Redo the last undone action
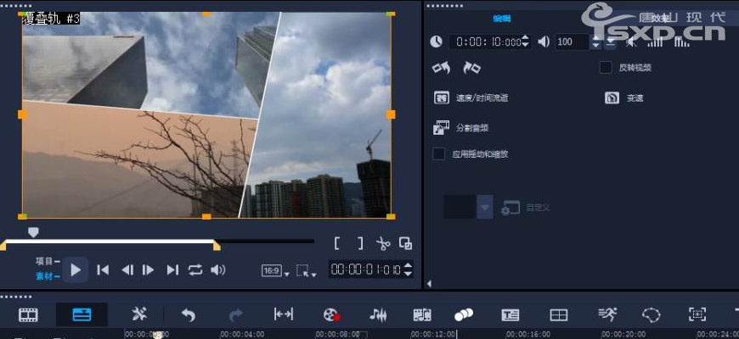The width and height of the screenshot is (739, 339). pos(235,315)
